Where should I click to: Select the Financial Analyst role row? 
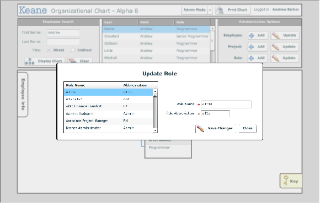point(108,106)
